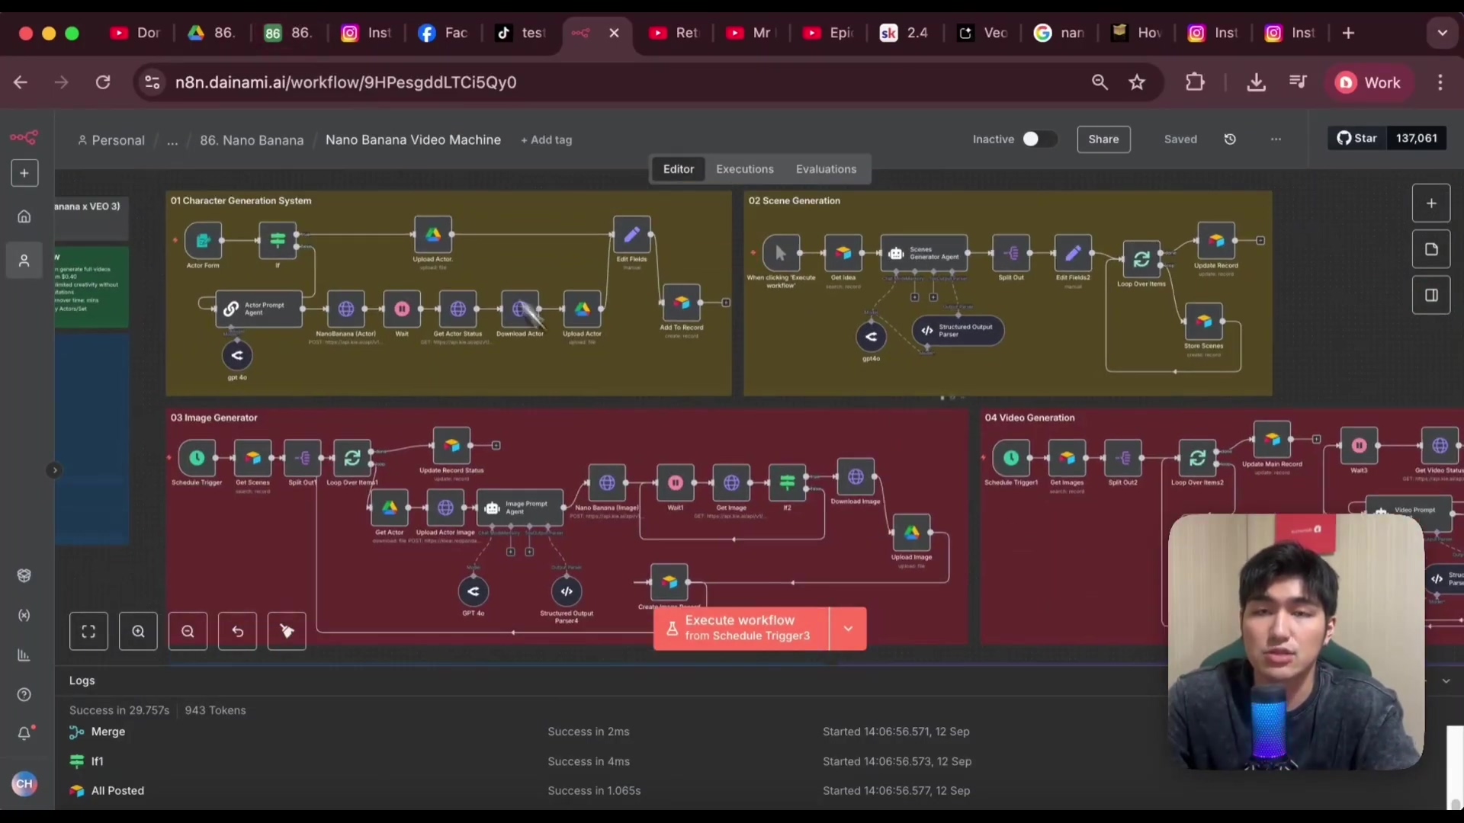Click the Share button

(1103, 139)
